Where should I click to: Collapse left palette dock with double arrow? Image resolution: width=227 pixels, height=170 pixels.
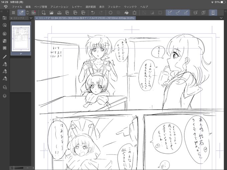point(1,11)
